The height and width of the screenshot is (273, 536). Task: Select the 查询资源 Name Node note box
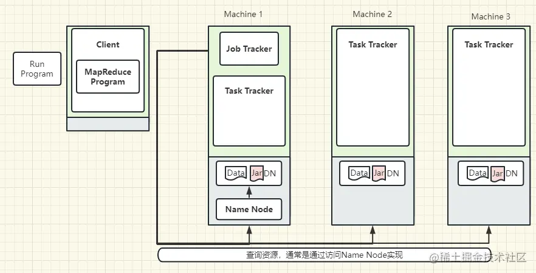point(325,255)
